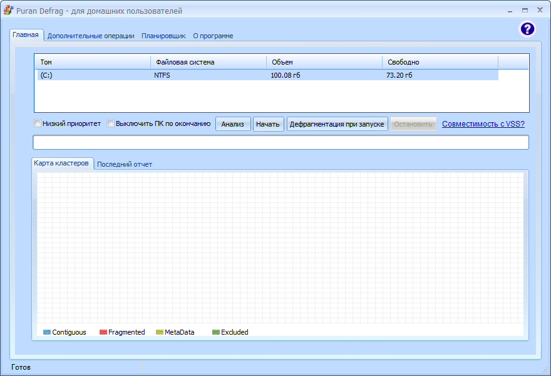Sort by the Том column header
551x376 pixels.
coord(93,62)
